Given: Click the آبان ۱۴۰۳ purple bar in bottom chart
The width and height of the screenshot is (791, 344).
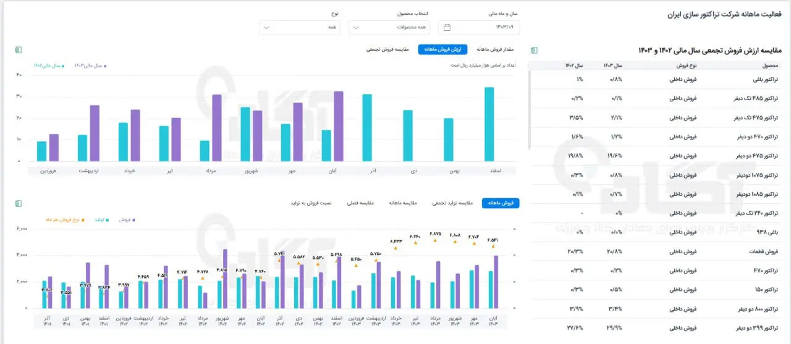Looking at the screenshot, I should coord(496,282).
